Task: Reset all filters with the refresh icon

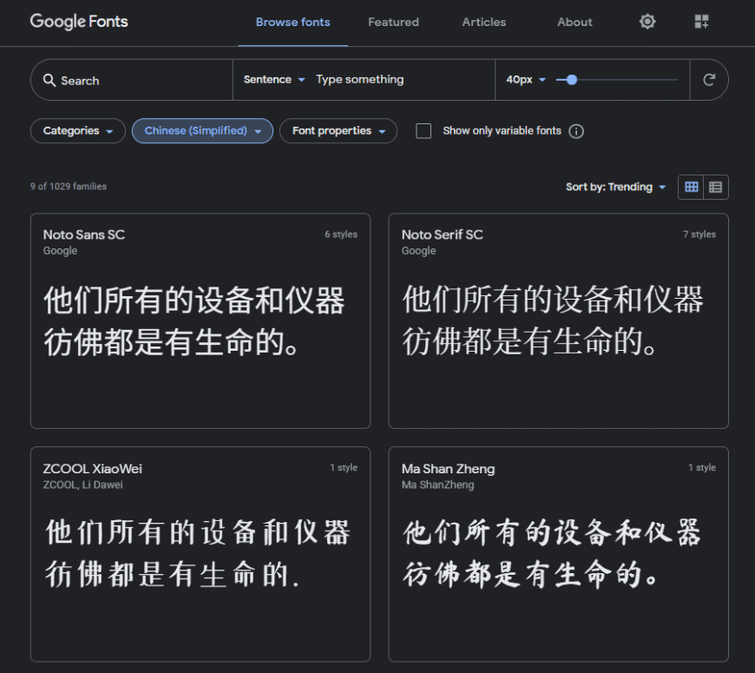Action: [709, 80]
